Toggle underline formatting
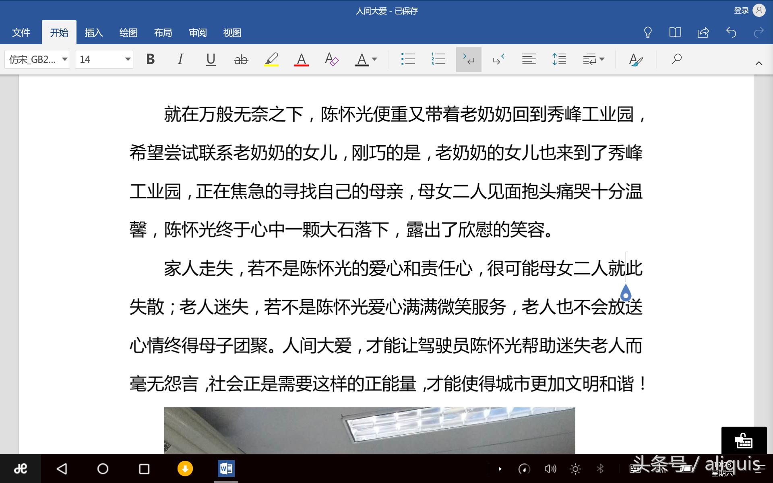Image resolution: width=773 pixels, height=483 pixels. coord(211,59)
